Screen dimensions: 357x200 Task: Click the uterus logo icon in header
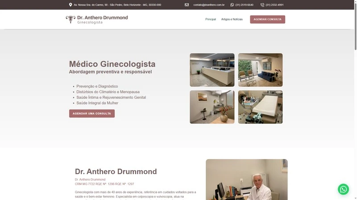pos(71,19)
